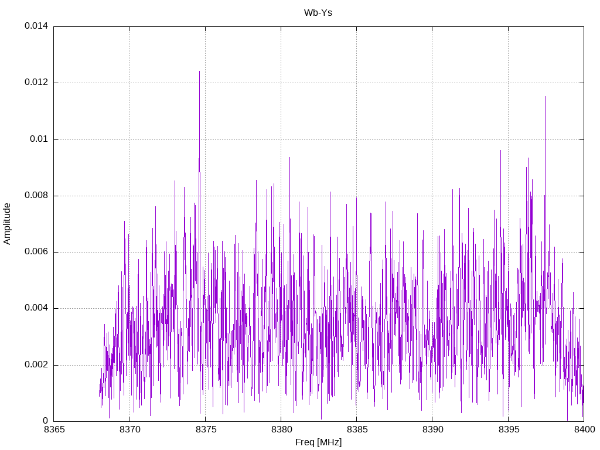600x450 pixels.
Task: Click the 0 y-axis tick label
Action: 46,421
